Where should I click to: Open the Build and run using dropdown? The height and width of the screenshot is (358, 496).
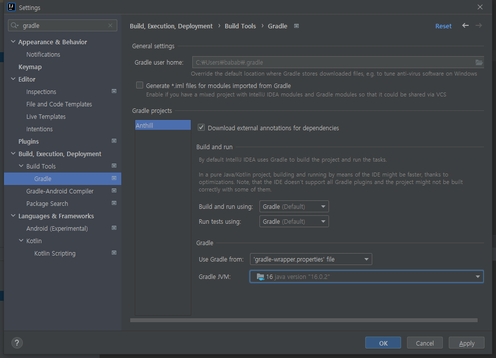pos(294,206)
